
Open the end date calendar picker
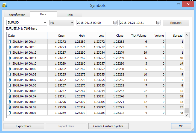tap(158, 22)
